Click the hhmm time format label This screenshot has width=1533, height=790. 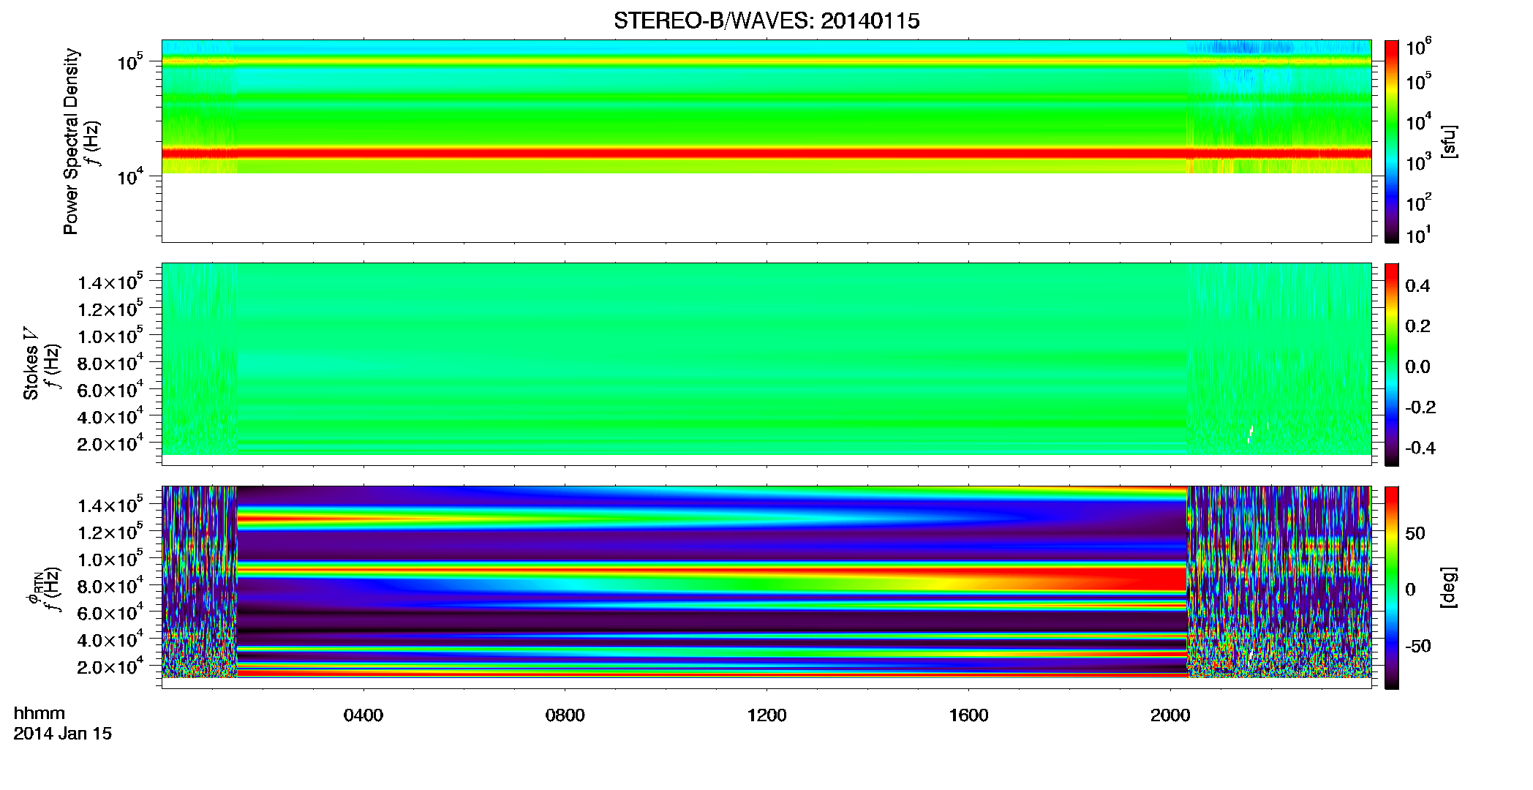[x=39, y=714]
